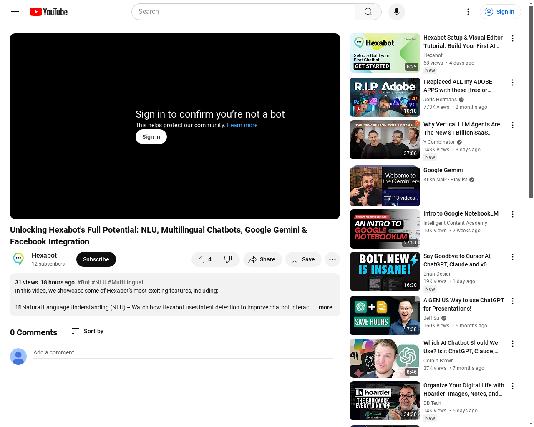Save video to playlist
The width and height of the screenshot is (534, 427).
(x=303, y=259)
